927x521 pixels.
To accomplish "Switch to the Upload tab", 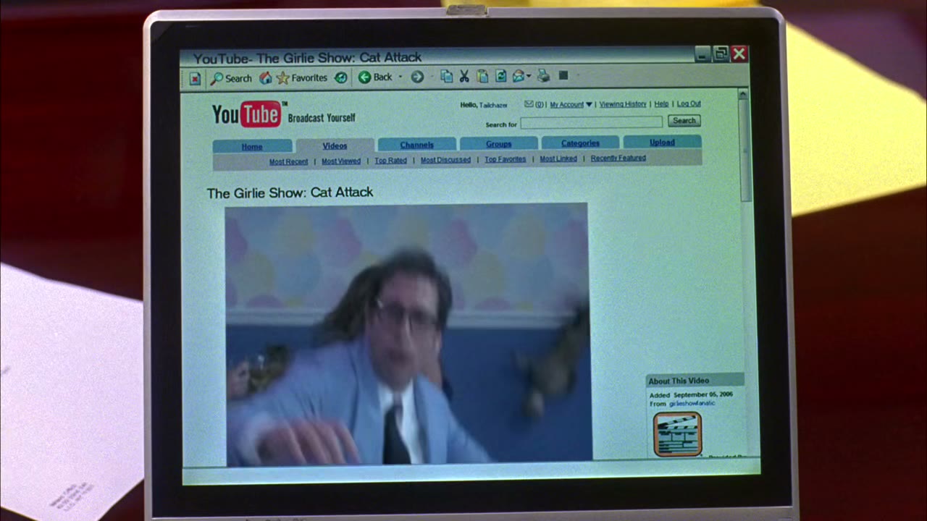I will coord(662,142).
